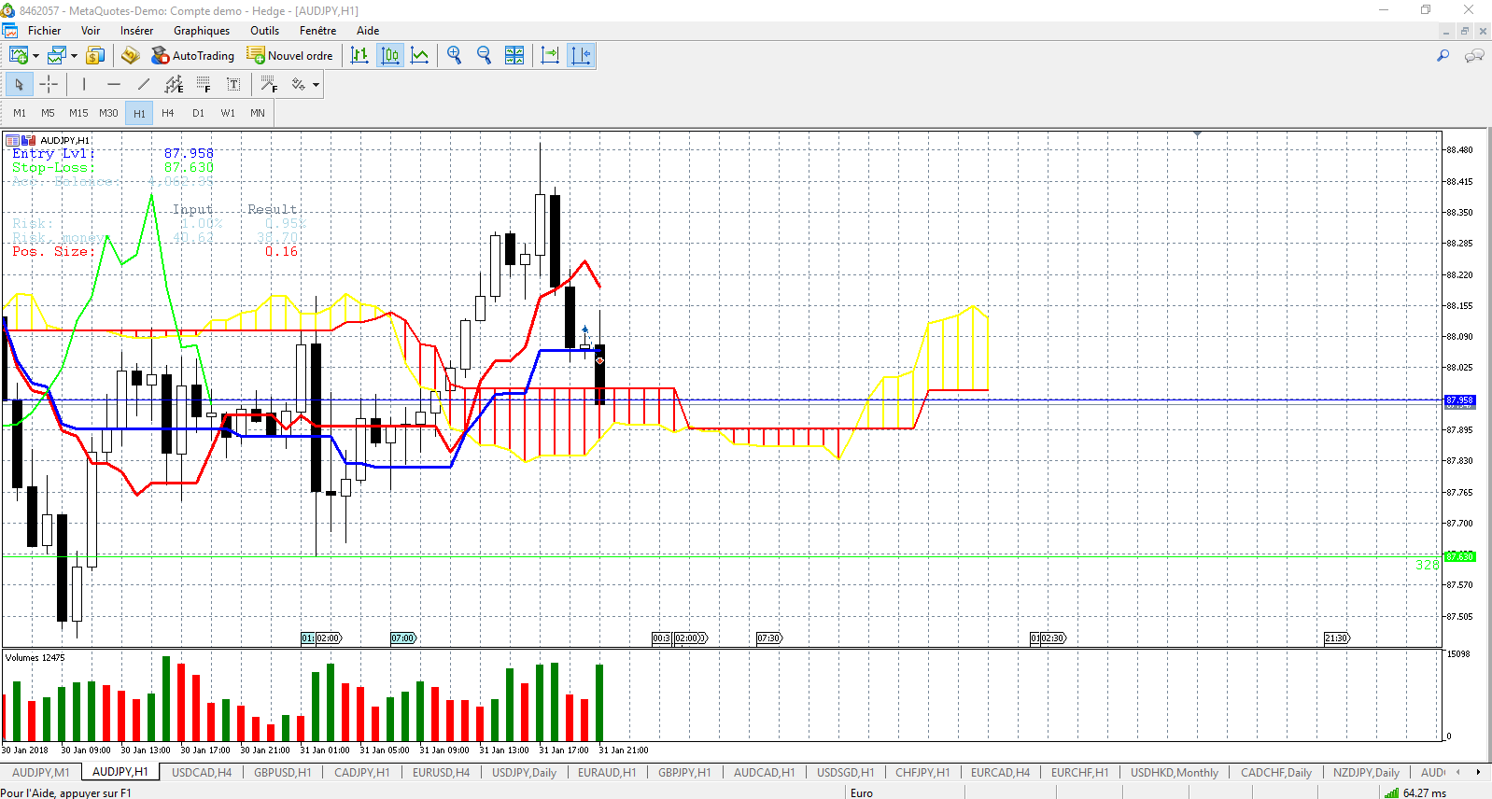Click the search magnifier icon
This screenshot has height=799, width=1492.
[1443, 56]
